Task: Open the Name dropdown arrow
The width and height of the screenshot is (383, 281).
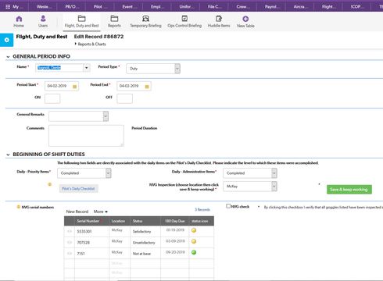Action: point(87,68)
